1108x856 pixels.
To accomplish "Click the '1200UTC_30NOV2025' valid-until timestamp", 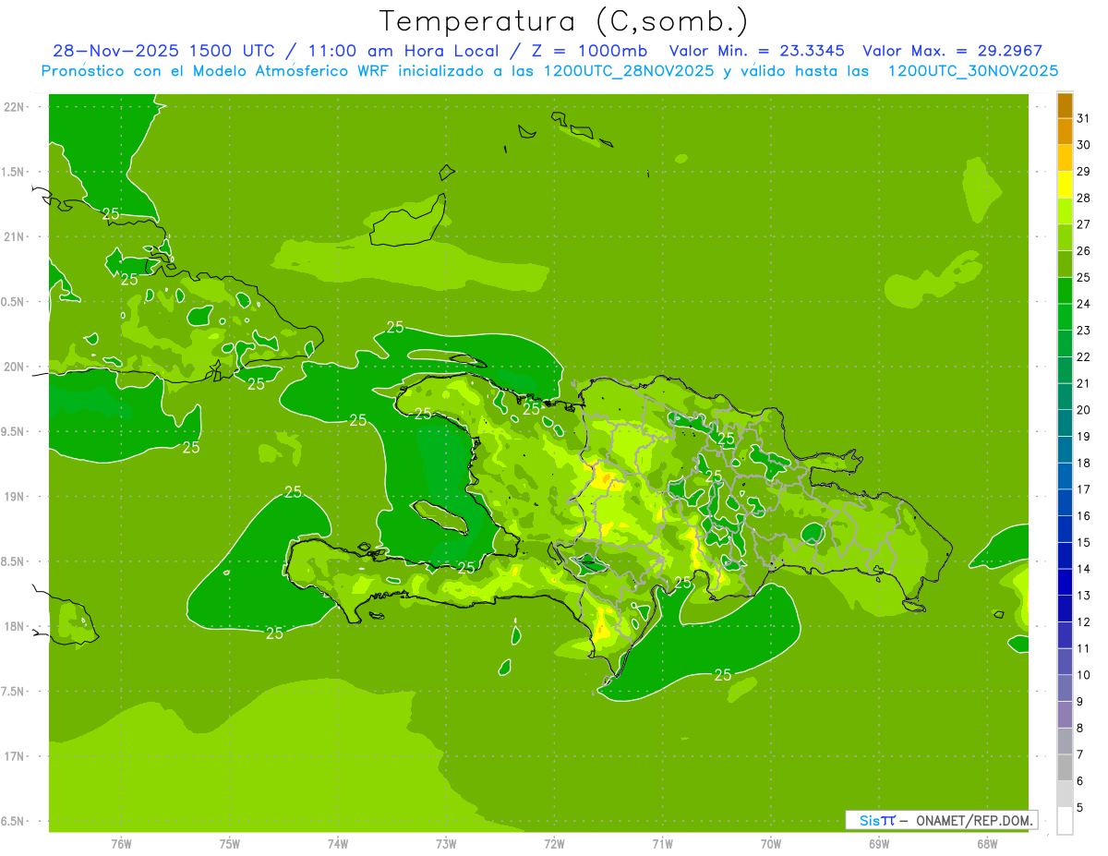I will (973, 71).
